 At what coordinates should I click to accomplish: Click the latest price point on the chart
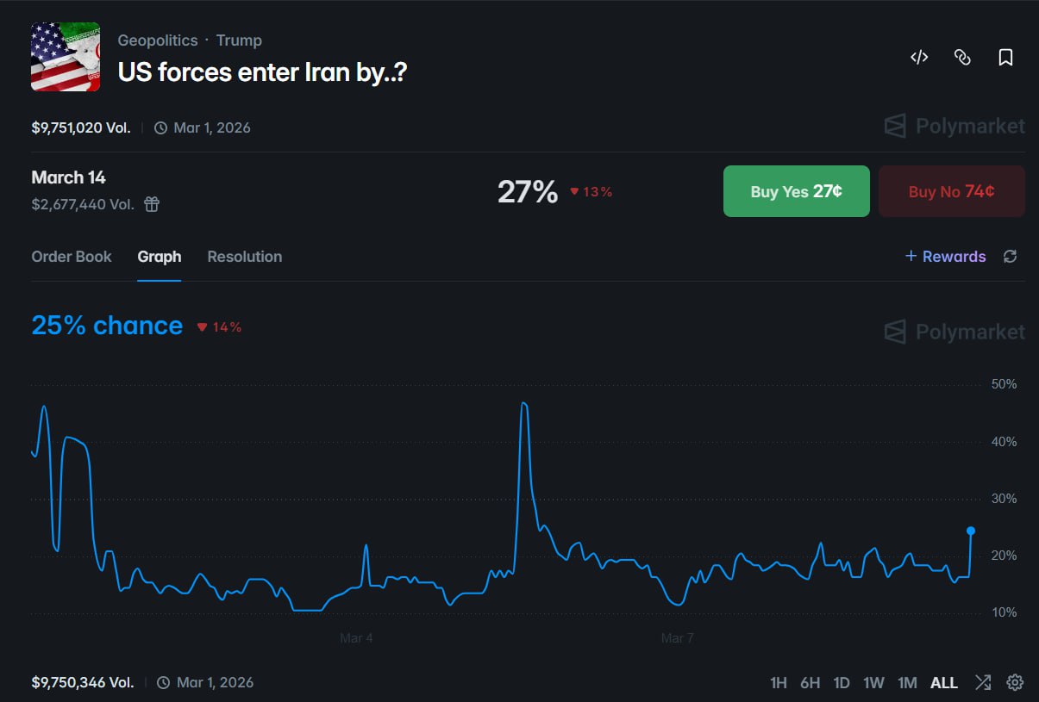tap(970, 531)
